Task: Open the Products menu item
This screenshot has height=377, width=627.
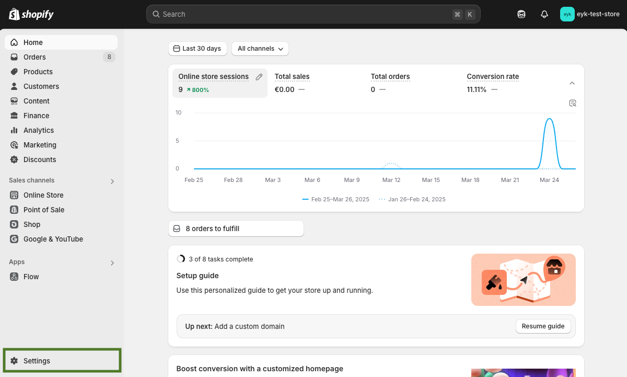Action: click(61, 72)
